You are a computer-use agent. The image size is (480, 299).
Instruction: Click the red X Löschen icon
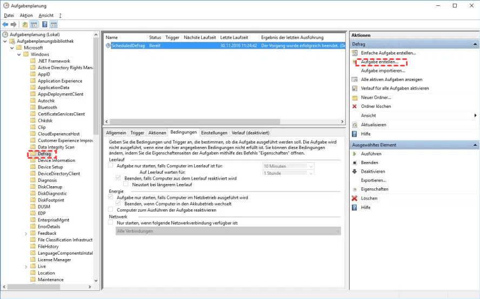click(355, 198)
